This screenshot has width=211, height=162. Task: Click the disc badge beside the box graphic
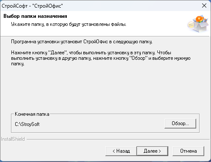click(x=191, y=25)
